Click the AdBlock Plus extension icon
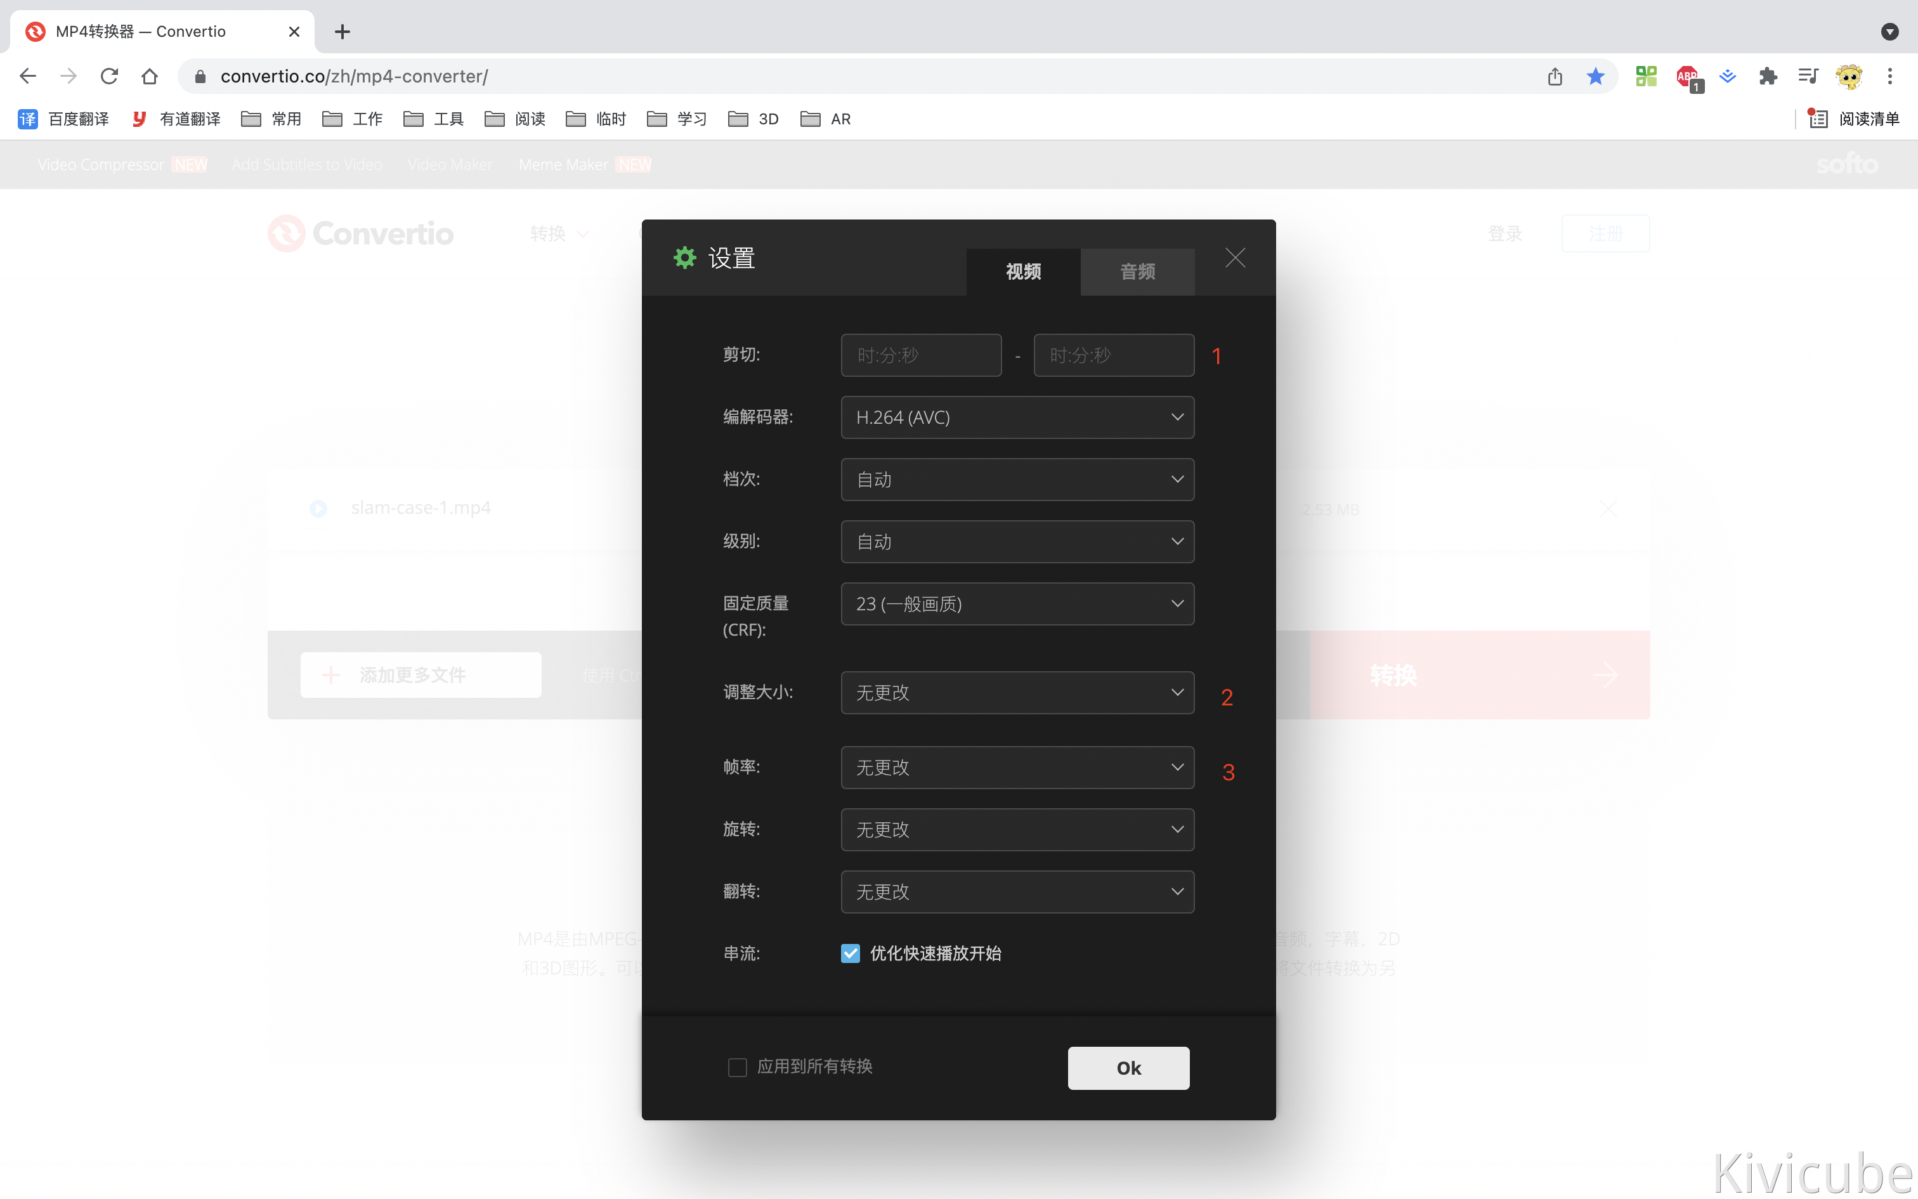This screenshot has height=1199, width=1918. tap(1687, 77)
